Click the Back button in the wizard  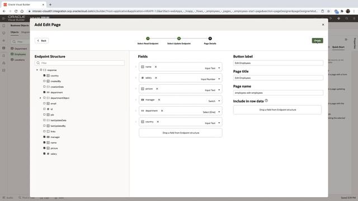pyautogui.click(x=42, y=41)
